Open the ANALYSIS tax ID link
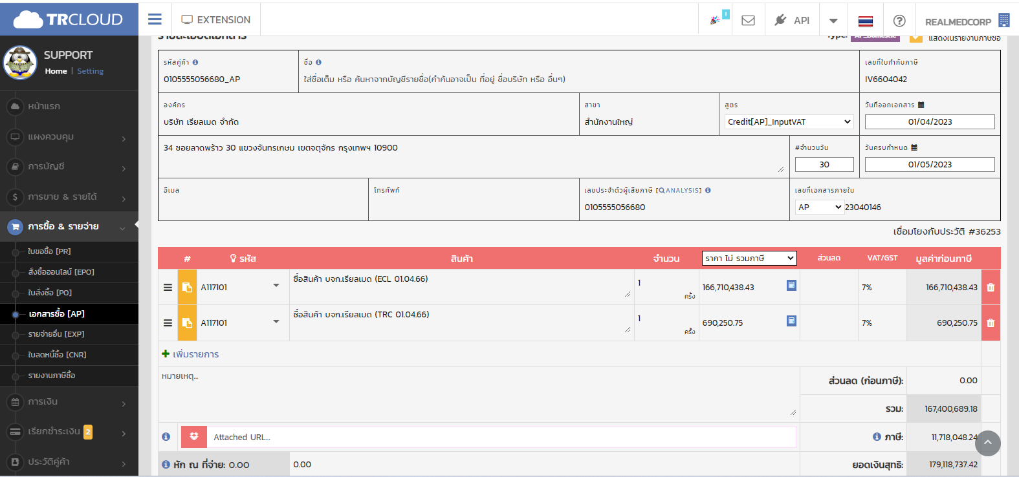Image resolution: width=1019 pixels, height=477 pixels. [x=679, y=190]
